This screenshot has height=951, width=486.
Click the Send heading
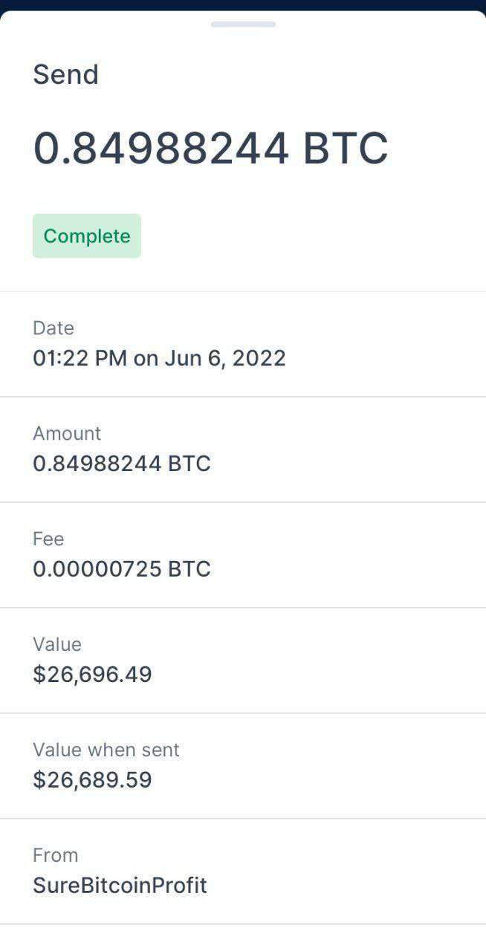[x=65, y=75]
